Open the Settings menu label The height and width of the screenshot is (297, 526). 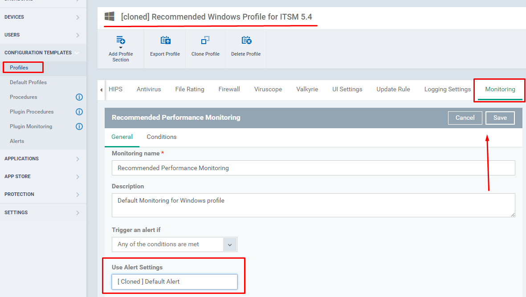click(x=16, y=213)
